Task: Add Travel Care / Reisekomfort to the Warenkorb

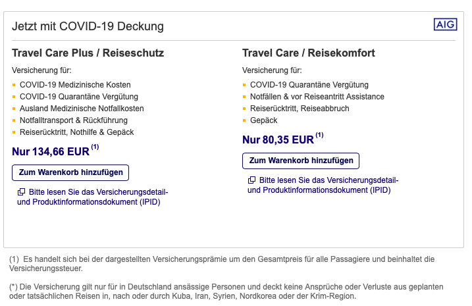Action: pos(301,161)
